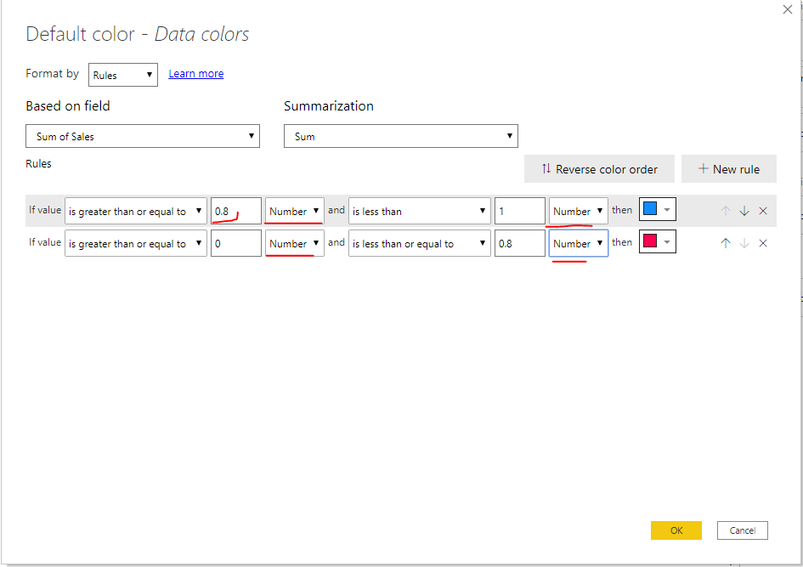Move the second rule up
Image resolution: width=803 pixels, height=567 pixels.
click(x=726, y=243)
